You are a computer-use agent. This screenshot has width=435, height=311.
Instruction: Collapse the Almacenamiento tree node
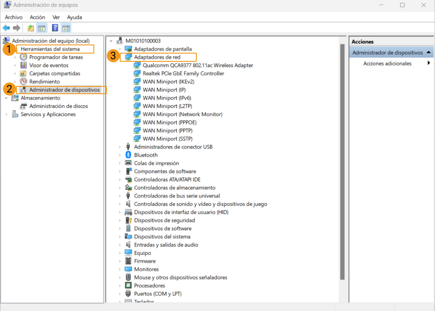[6, 98]
